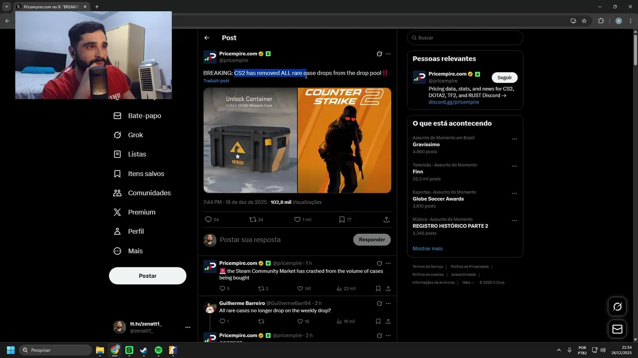Open Steam from the taskbar
This screenshot has width=638, height=358.
tap(144, 350)
